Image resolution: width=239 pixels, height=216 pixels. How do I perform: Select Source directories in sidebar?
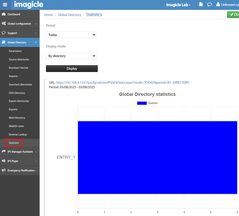click(19, 59)
